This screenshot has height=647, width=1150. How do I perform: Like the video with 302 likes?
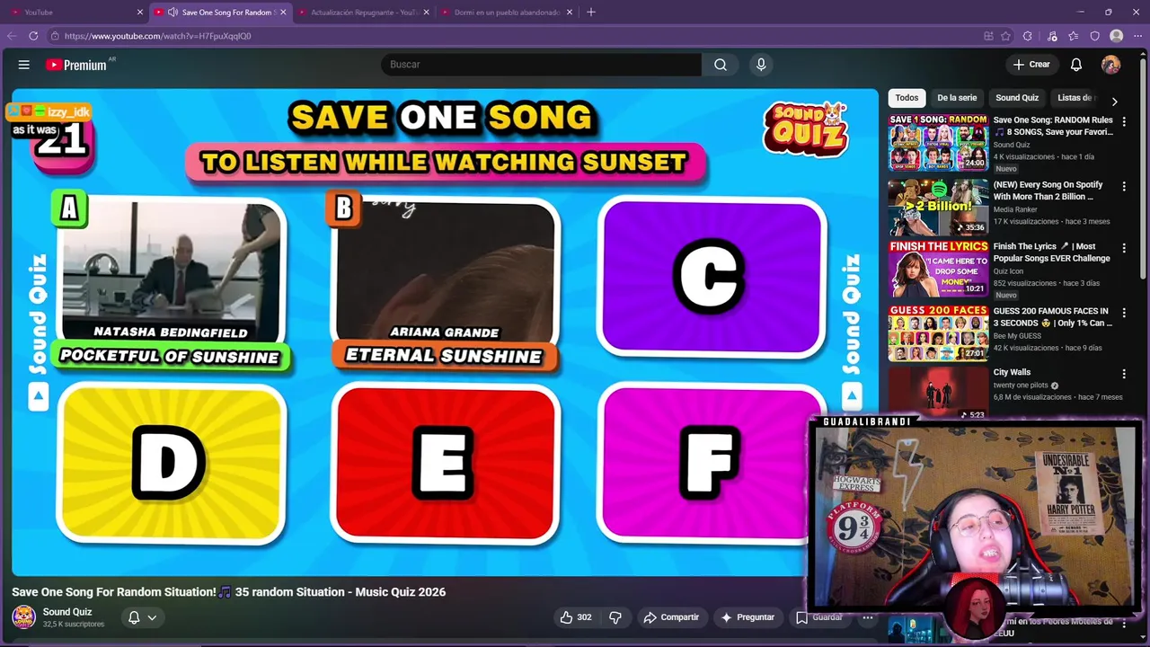pyautogui.click(x=575, y=617)
